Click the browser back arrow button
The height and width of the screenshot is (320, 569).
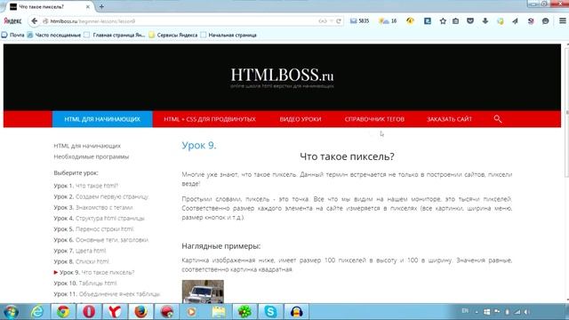pos(34,21)
